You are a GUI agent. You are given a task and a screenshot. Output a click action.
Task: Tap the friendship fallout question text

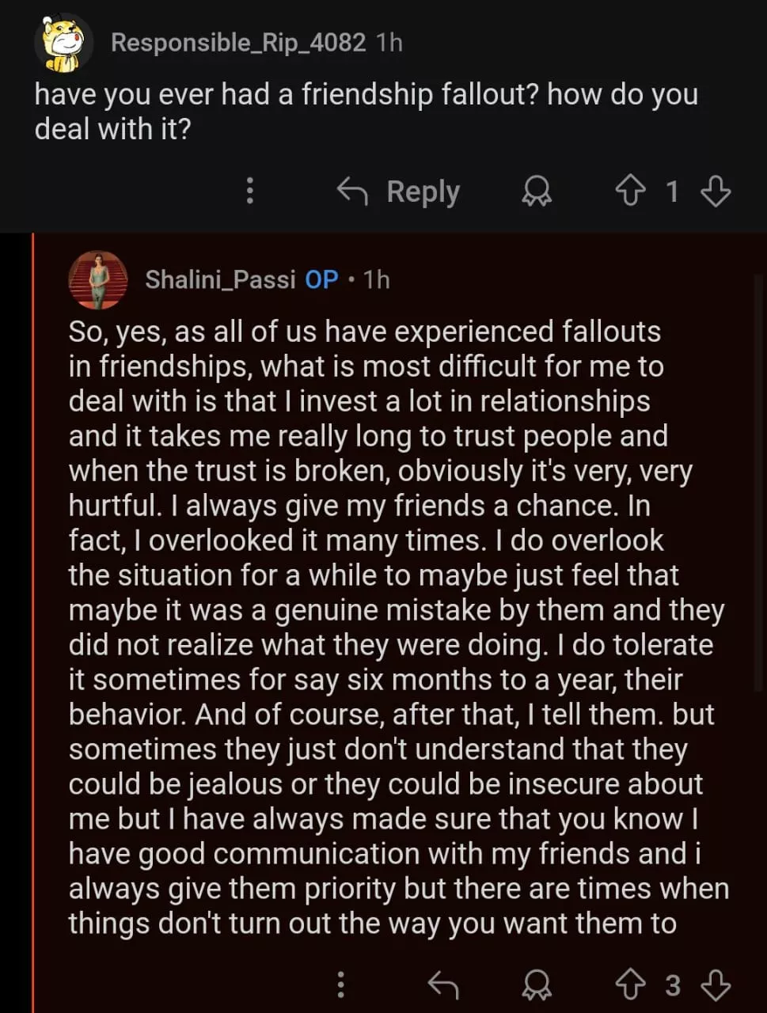(x=366, y=111)
